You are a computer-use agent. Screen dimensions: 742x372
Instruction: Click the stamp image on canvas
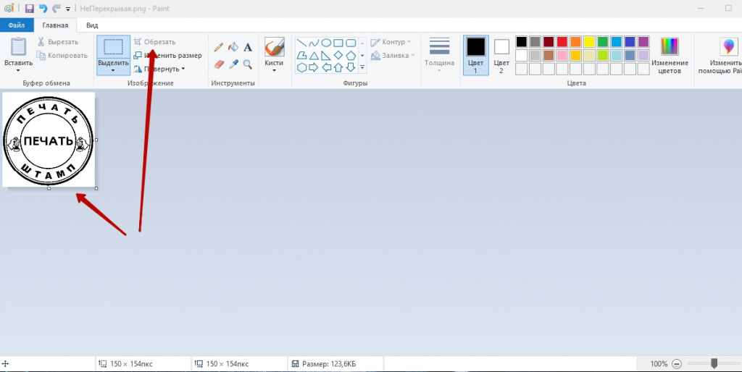49,140
